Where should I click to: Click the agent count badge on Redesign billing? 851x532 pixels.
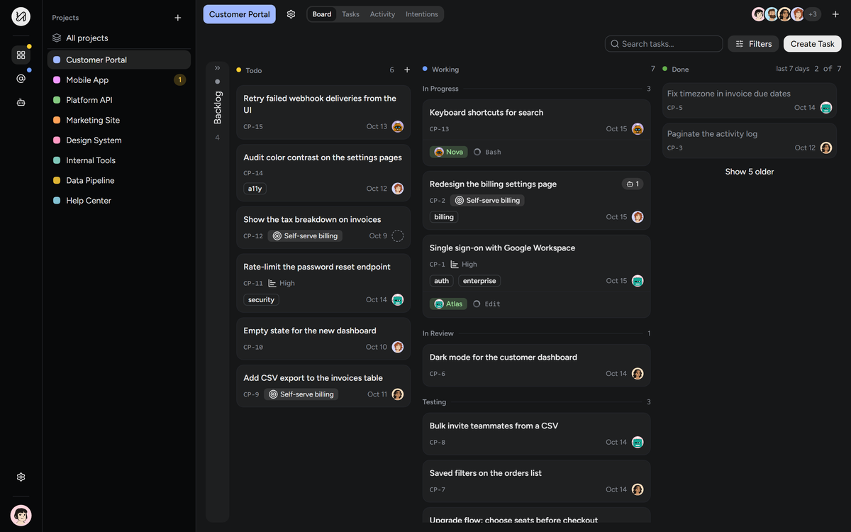[633, 184]
